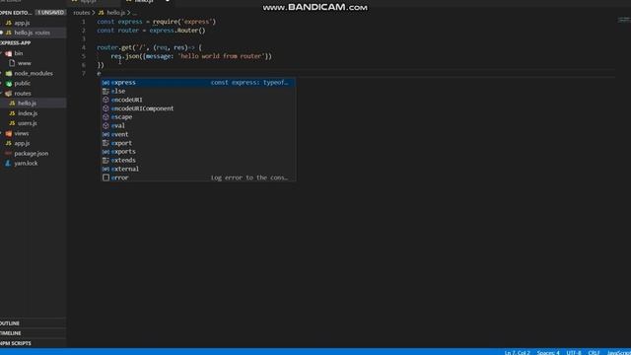Select the escape suggestion

pos(198,117)
